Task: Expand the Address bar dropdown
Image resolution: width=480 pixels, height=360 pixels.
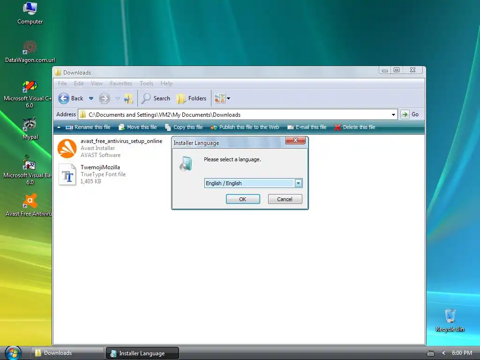Action: pos(393,115)
